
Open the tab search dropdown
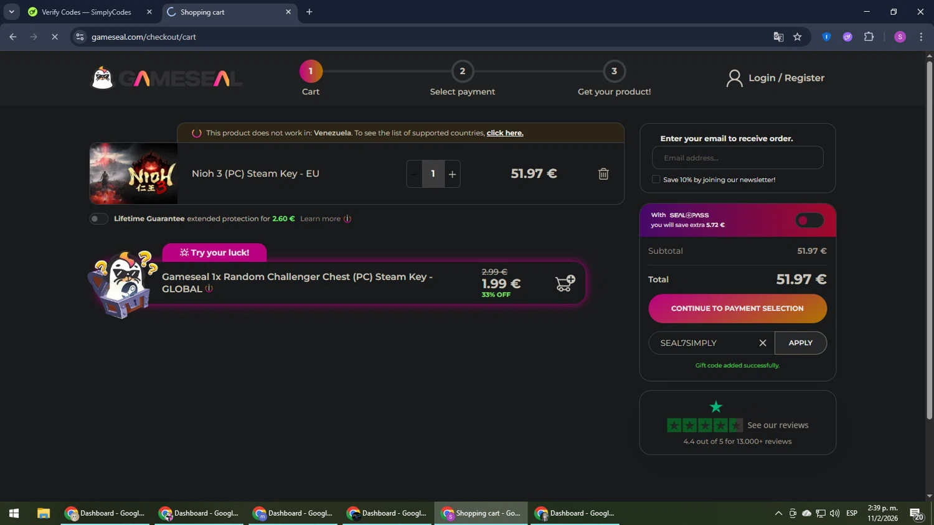click(11, 12)
